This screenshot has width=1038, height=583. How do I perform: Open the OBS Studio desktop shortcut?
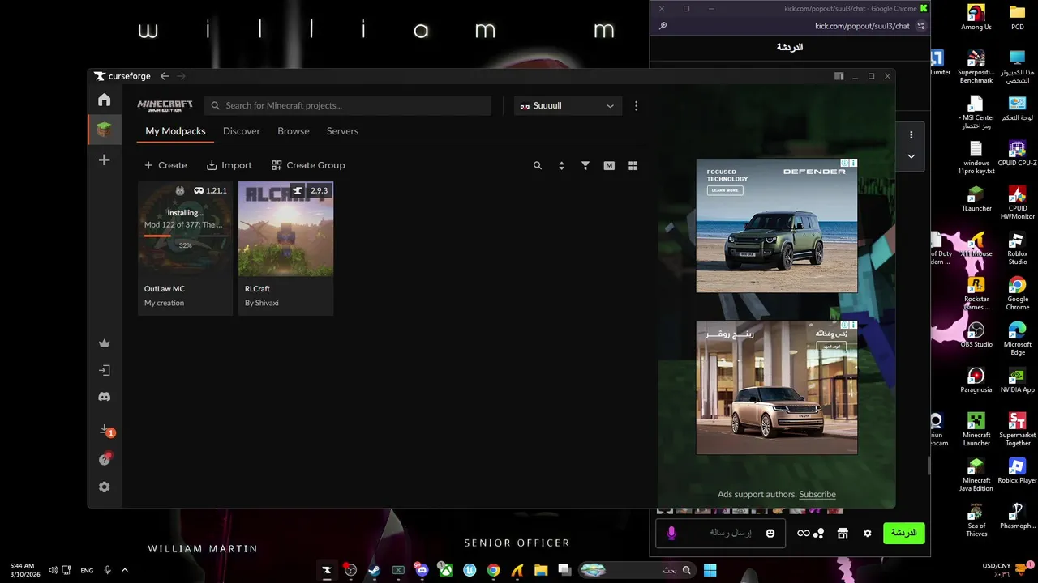(x=976, y=334)
